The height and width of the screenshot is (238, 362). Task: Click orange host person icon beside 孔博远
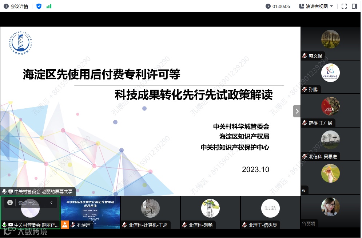coord(65,225)
